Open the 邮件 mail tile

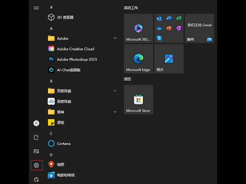click(199, 28)
